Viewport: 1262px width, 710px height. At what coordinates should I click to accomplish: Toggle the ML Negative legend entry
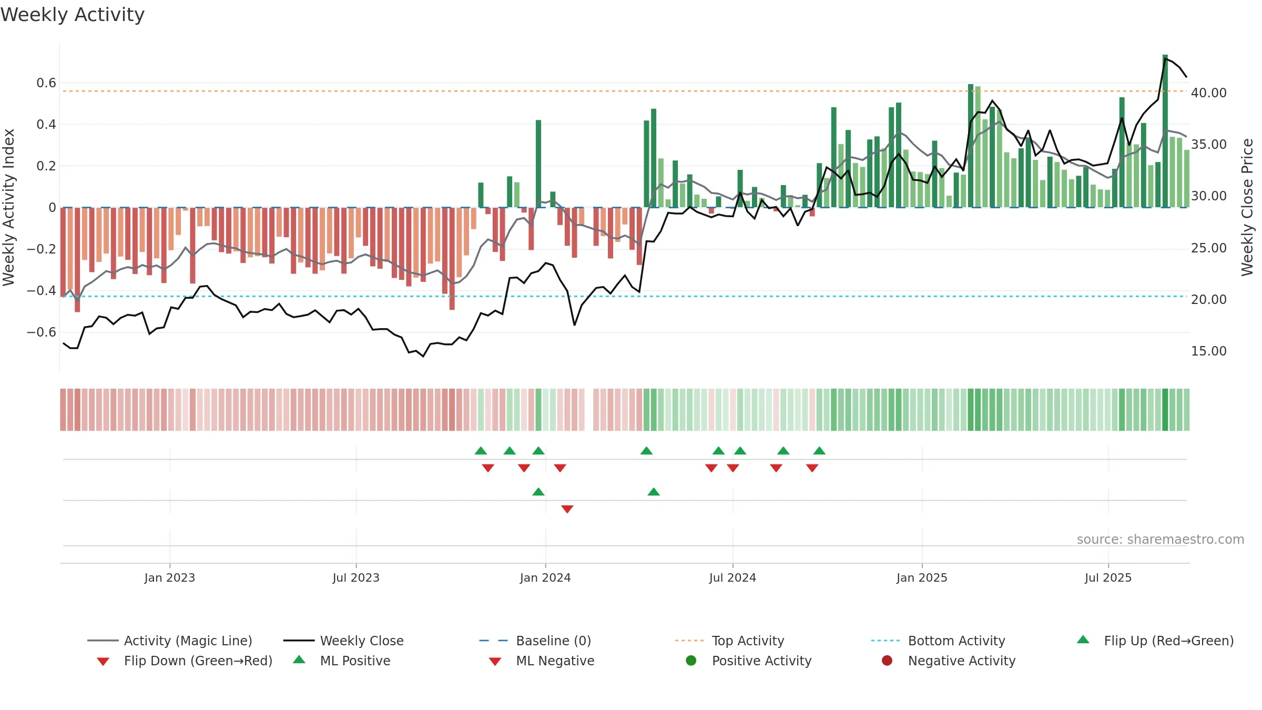coord(542,661)
